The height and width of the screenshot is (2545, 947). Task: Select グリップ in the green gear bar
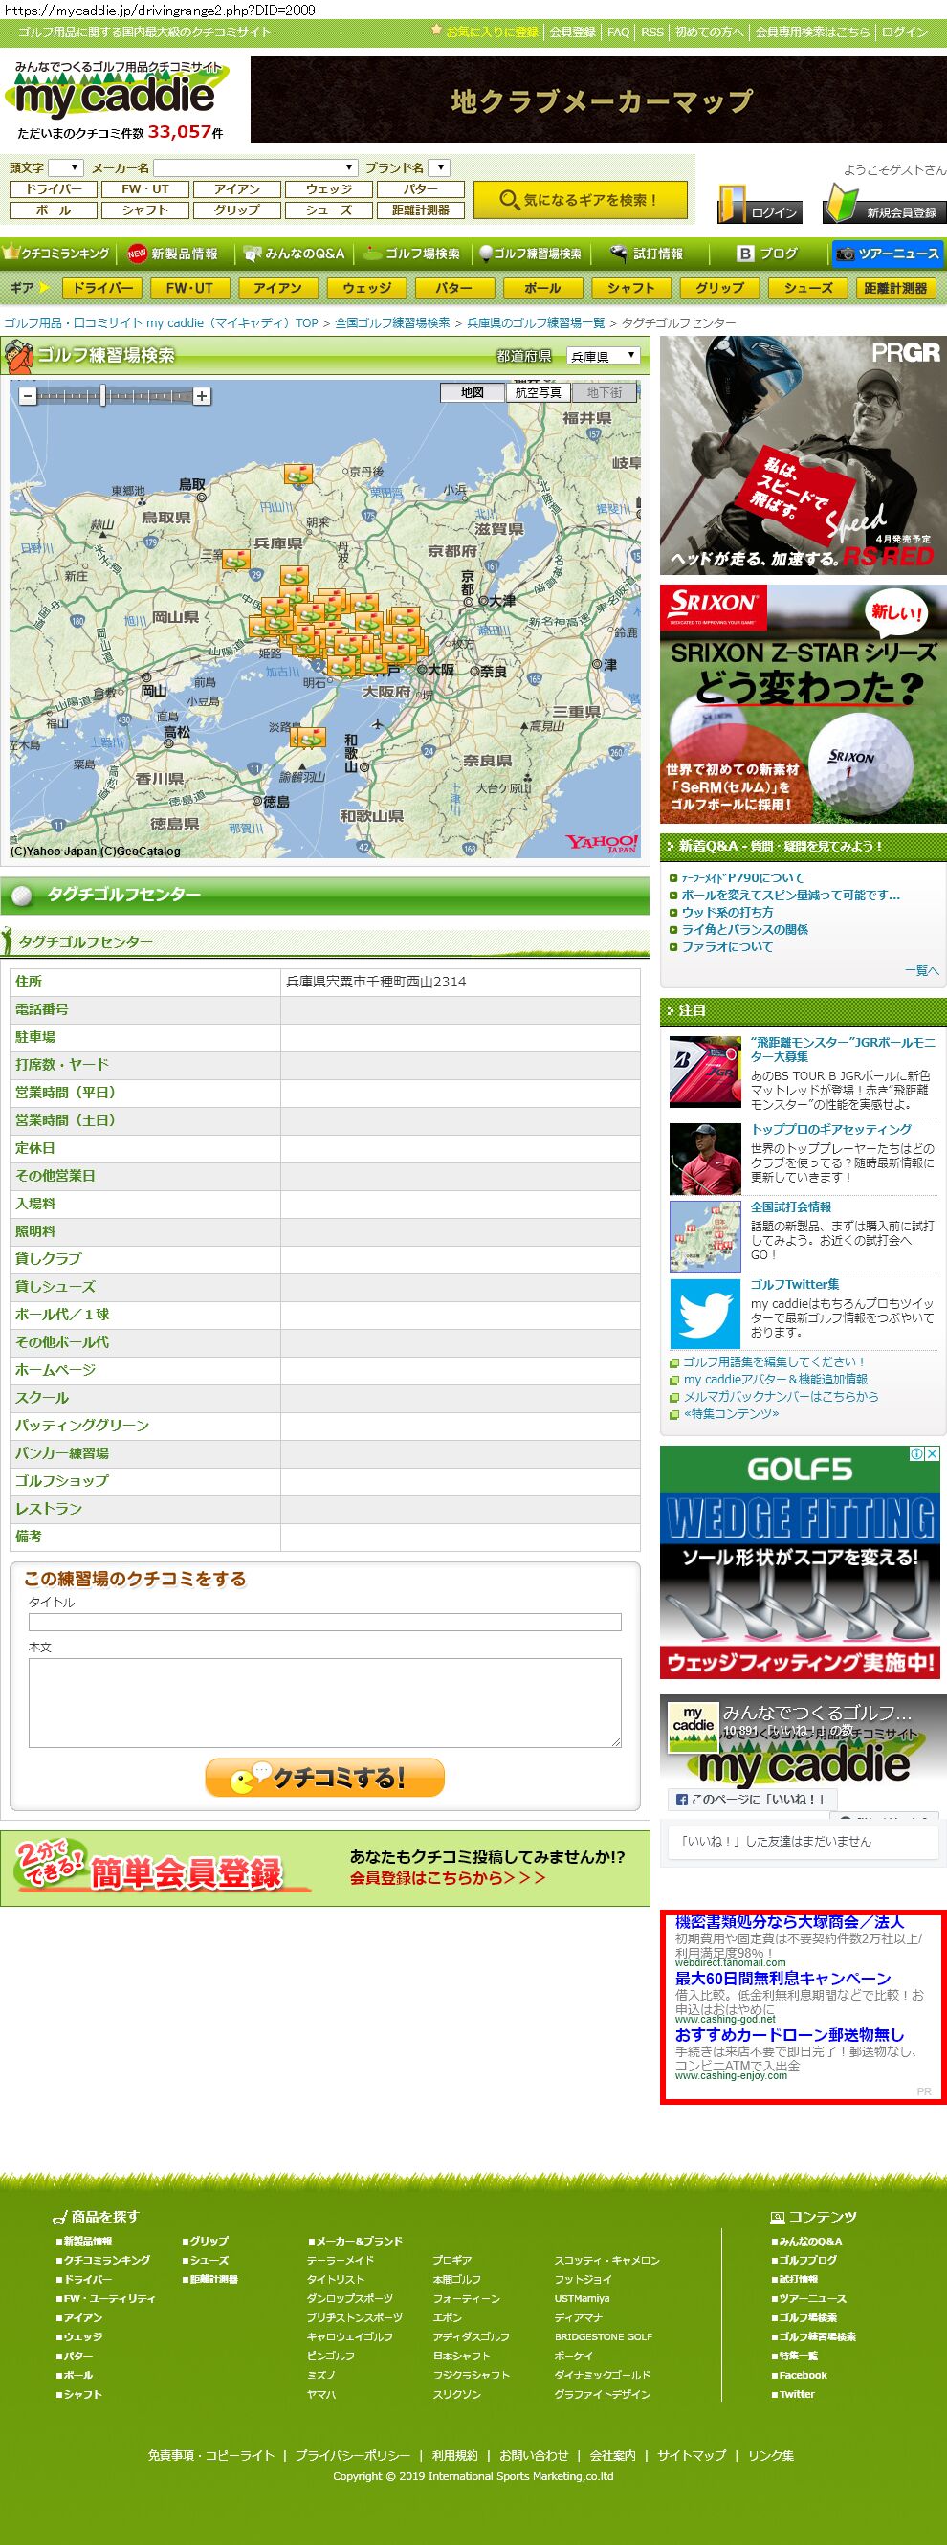click(720, 289)
